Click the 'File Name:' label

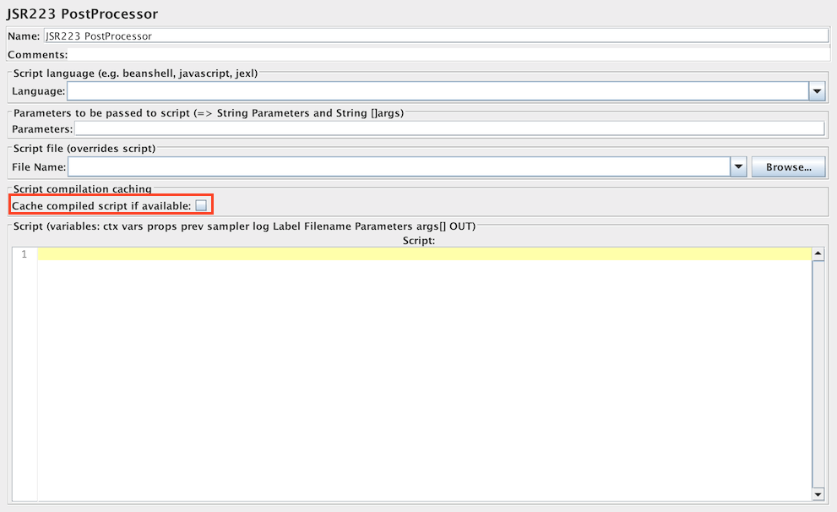pyautogui.click(x=39, y=167)
